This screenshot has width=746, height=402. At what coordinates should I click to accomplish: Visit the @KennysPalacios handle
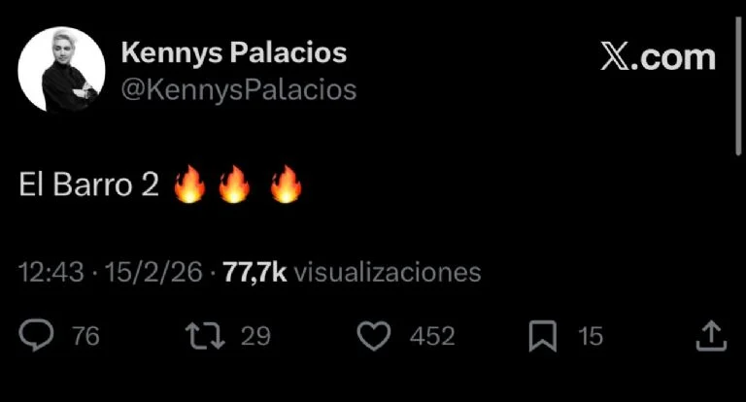point(239,89)
